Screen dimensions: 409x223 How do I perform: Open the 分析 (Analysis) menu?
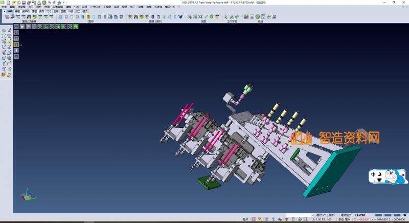tap(76, 7)
